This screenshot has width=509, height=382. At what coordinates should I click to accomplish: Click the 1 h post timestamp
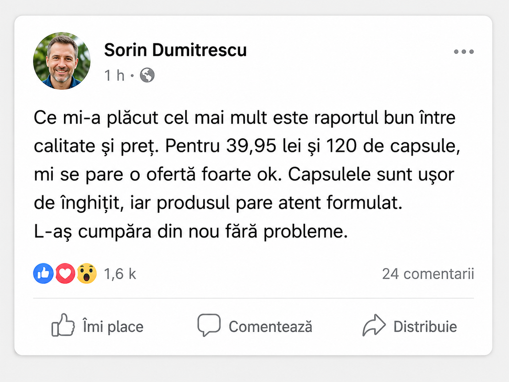115,76
